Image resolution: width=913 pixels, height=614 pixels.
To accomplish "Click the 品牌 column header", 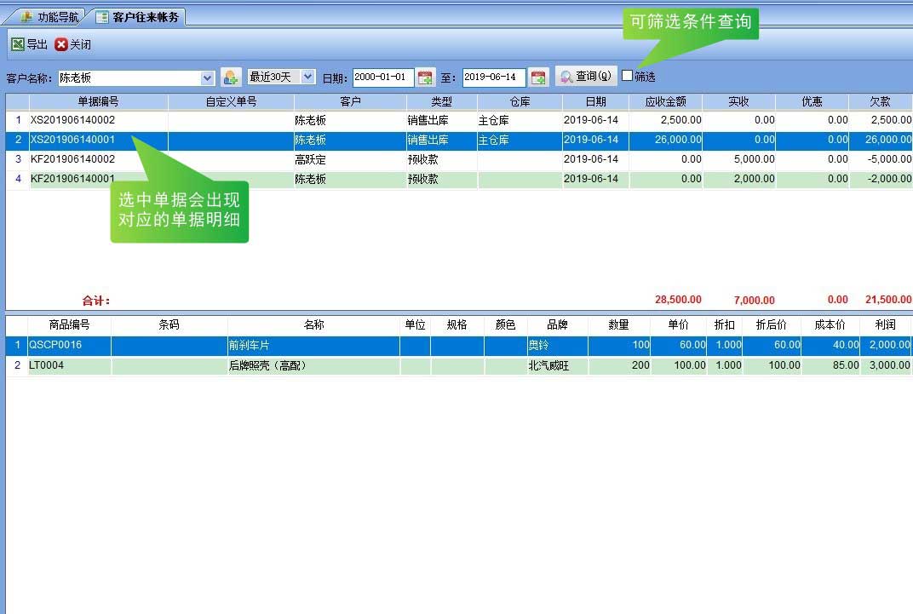I will 557,324.
